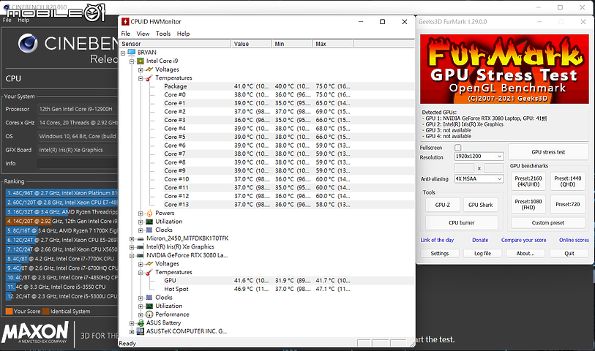Click the Powers flame icon
The image size is (595, 351).
coord(149,213)
